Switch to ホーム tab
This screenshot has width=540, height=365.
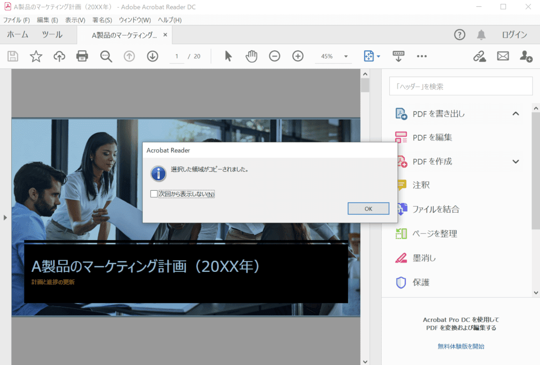click(17, 34)
